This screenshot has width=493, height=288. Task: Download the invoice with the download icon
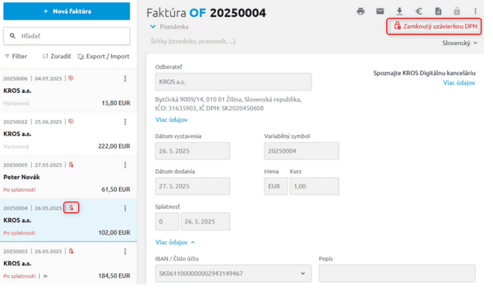(399, 11)
